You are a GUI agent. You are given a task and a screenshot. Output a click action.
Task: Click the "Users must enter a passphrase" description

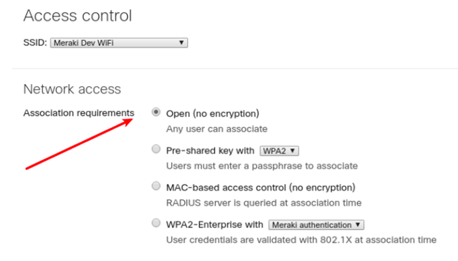pyautogui.click(x=262, y=166)
